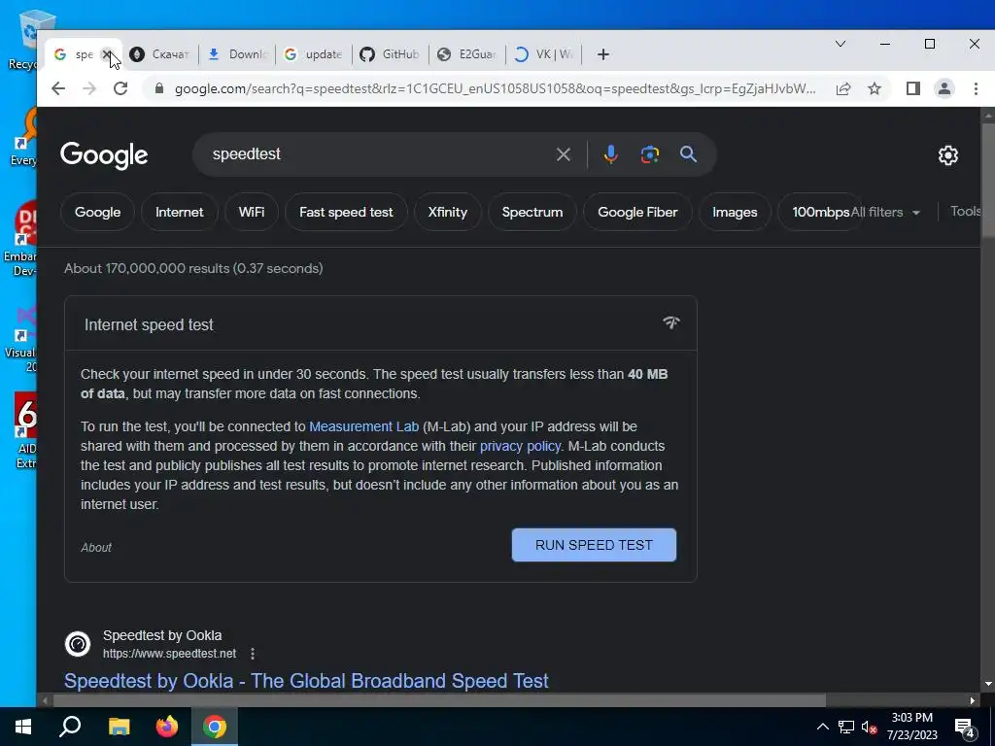This screenshot has width=995, height=746.
Task: Select the Google filter chip
Action: click(x=98, y=212)
